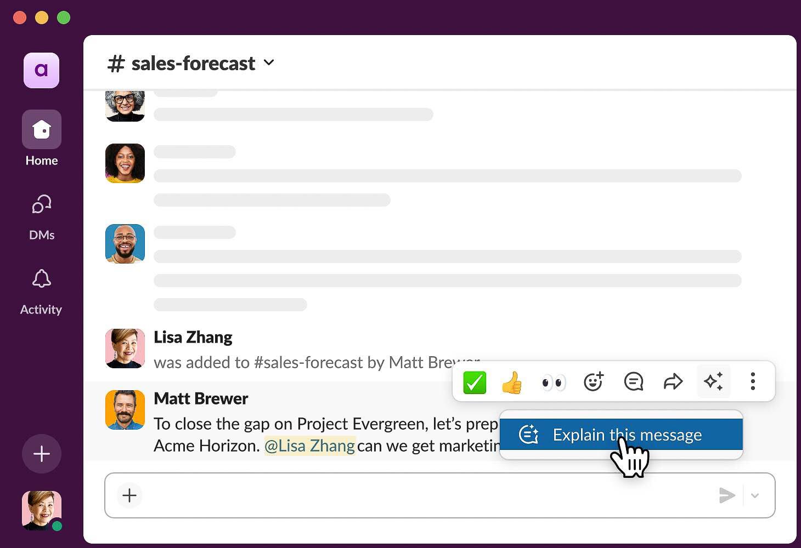Click the plus attachment button in composer
801x548 pixels.
point(129,495)
